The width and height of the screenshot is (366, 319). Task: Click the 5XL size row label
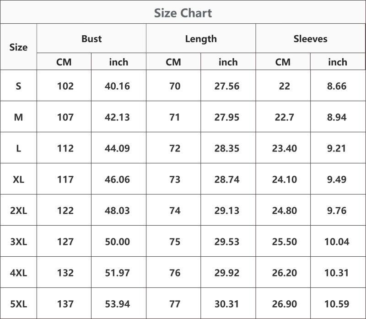(18, 304)
